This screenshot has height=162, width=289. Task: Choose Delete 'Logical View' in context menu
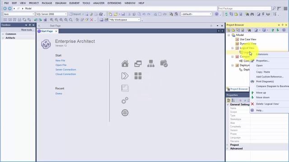(269, 104)
